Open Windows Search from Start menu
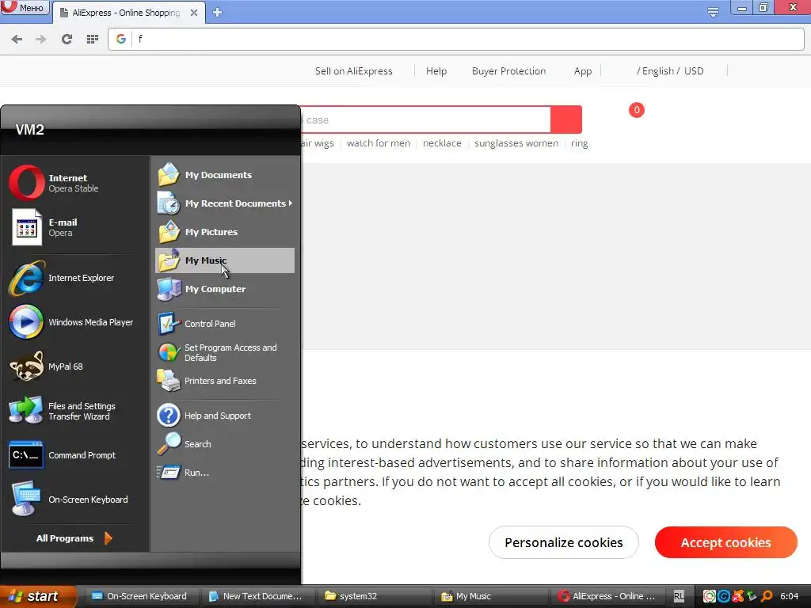 (224, 444)
